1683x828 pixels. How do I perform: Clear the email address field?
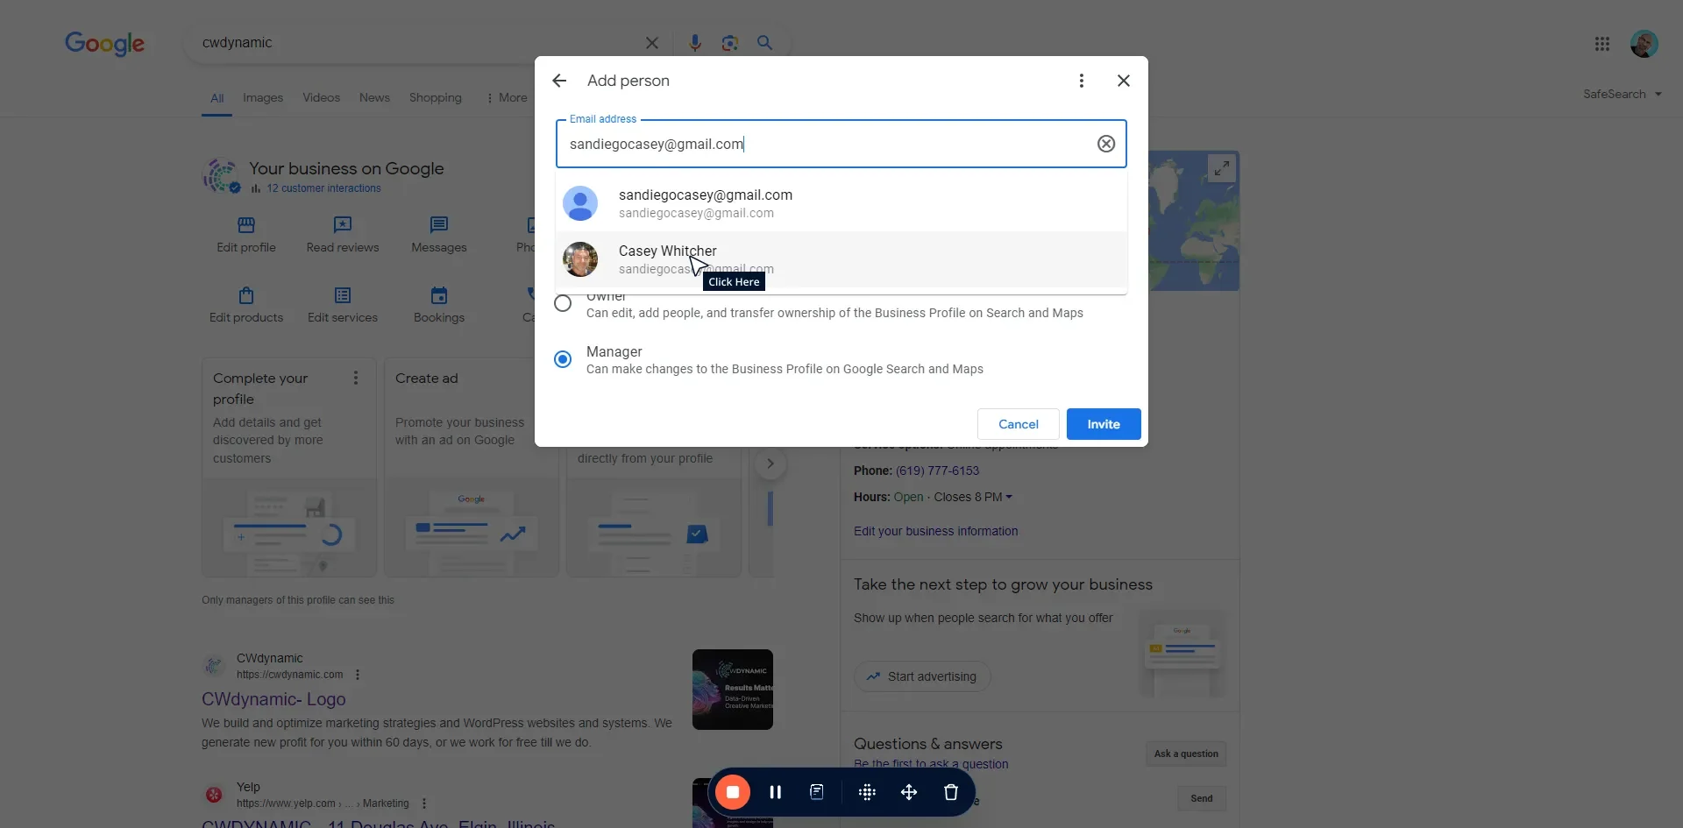click(1105, 144)
